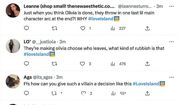This screenshot has height=105, width=179.
Task: Reply to Ags villain tweet
Action: 27,93
